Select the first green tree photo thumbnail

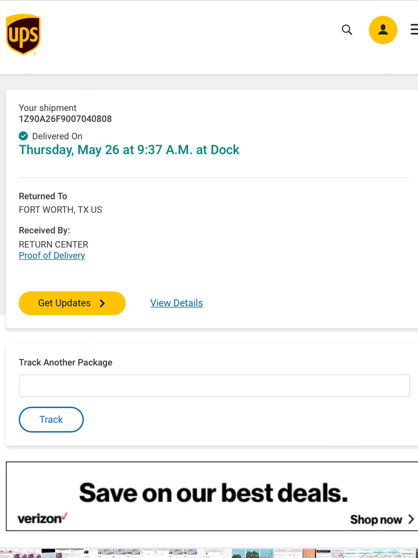click(x=239, y=553)
